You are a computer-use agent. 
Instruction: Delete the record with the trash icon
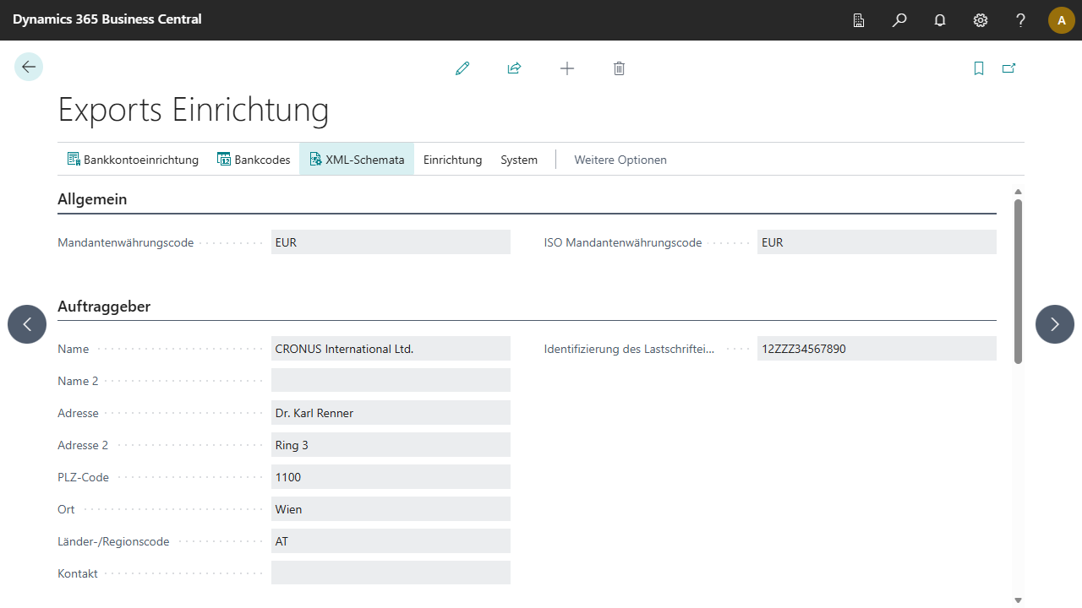619,68
